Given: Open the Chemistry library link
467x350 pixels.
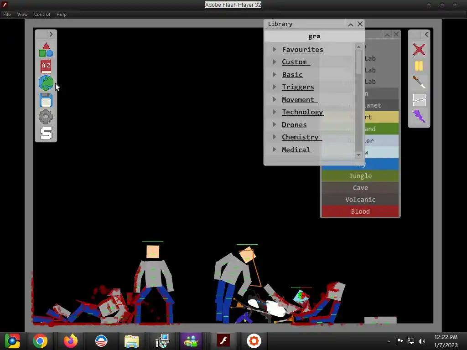Looking at the screenshot, I should coord(301,137).
